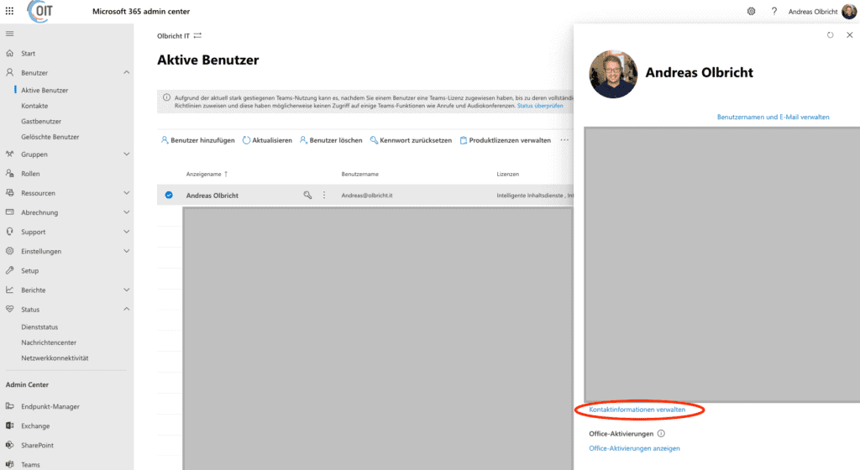Switch organization icon next to Olbricht IT

(x=197, y=35)
